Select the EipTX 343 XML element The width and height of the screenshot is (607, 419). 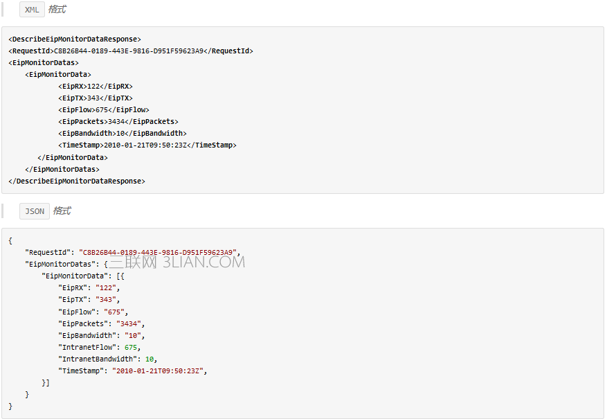[95, 98]
